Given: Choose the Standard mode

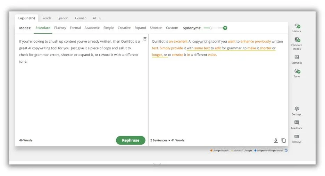Looking at the screenshot, I should (43, 28).
